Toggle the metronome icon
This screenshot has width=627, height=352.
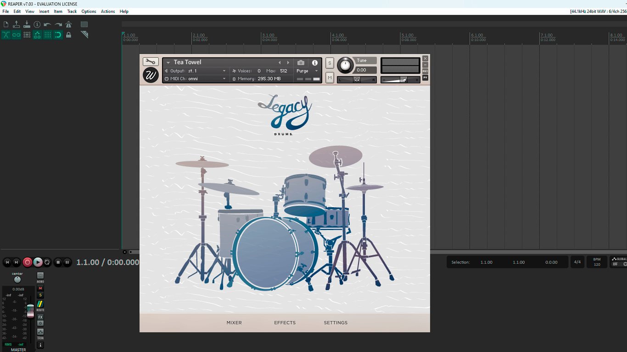tap(69, 24)
